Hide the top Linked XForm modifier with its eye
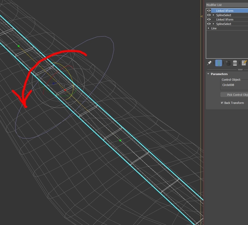This screenshot has height=225, width=248. point(209,10)
